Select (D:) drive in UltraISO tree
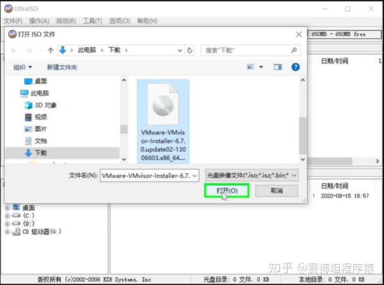This screenshot has height=285, width=384. [x=28, y=223]
